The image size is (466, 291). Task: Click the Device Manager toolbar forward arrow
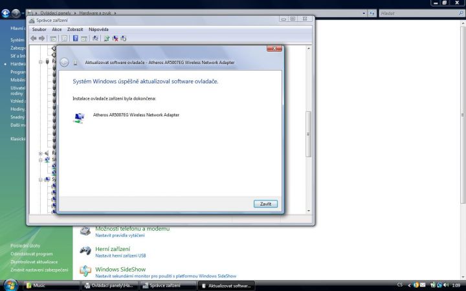[x=42, y=38]
